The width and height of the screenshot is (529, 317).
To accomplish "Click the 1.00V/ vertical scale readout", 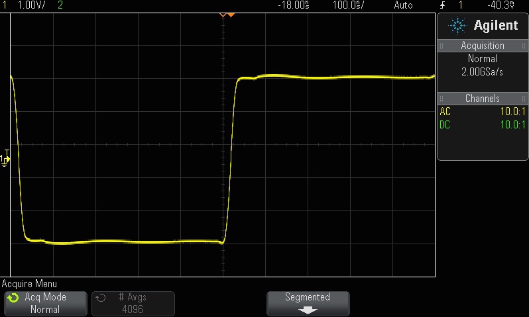I will point(30,5).
